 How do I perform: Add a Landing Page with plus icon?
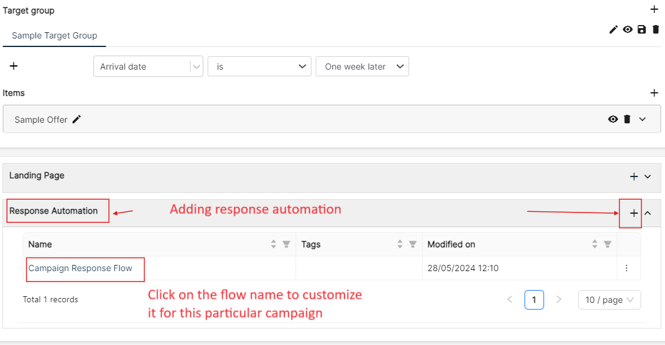point(634,176)
